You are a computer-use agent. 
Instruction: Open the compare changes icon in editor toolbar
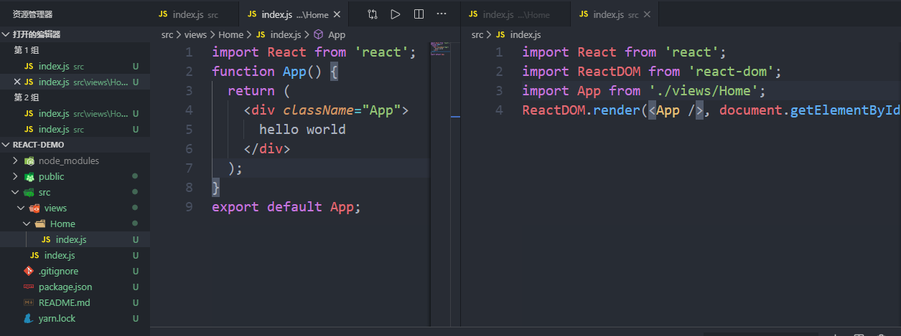372,14
